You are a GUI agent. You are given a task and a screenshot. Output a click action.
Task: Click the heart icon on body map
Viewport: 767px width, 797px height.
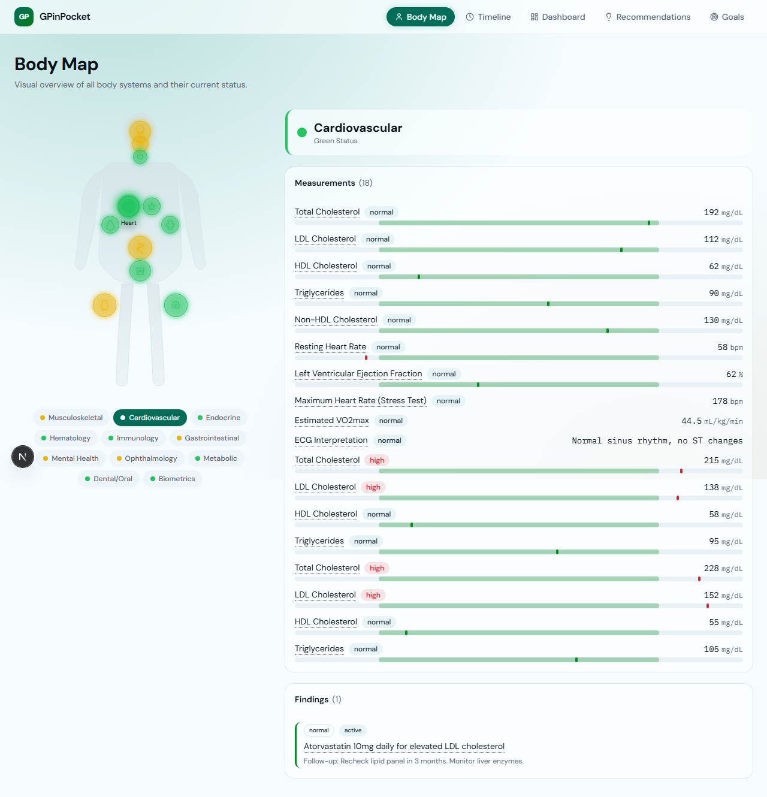[128, 206]
